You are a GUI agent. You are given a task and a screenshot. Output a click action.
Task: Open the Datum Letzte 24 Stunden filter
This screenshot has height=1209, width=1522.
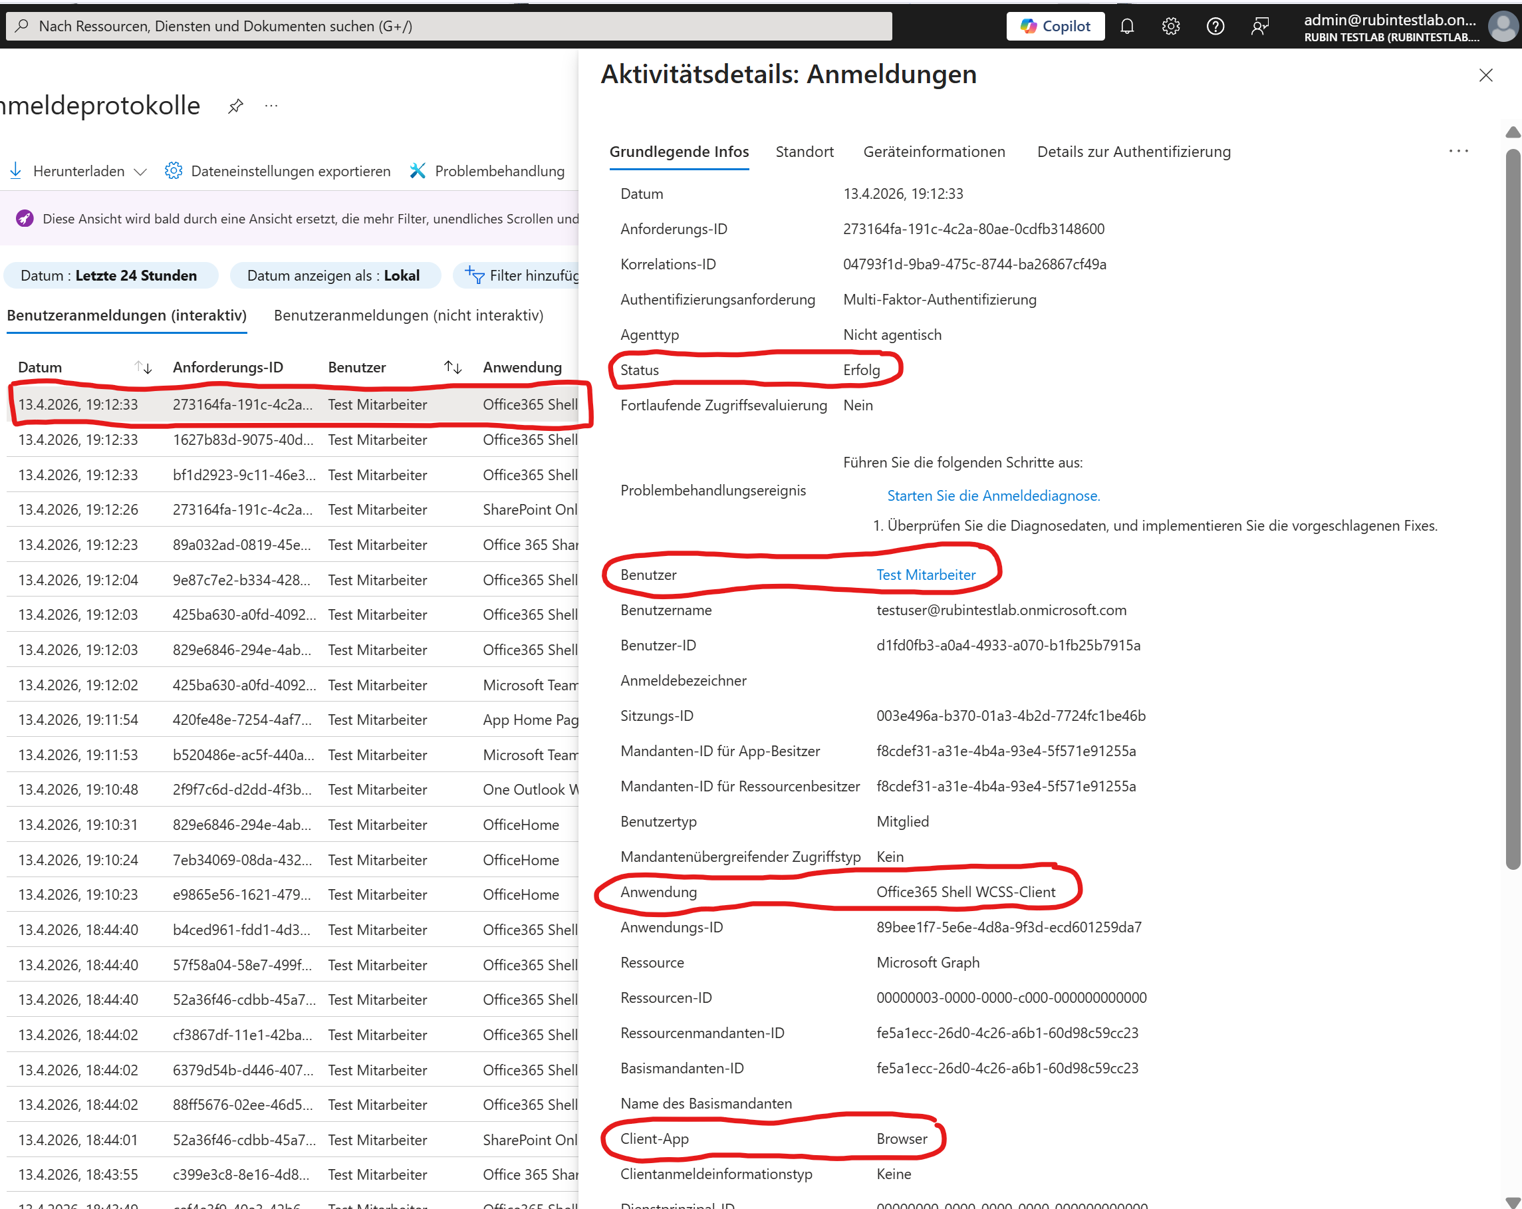click(x=110, y=275)
